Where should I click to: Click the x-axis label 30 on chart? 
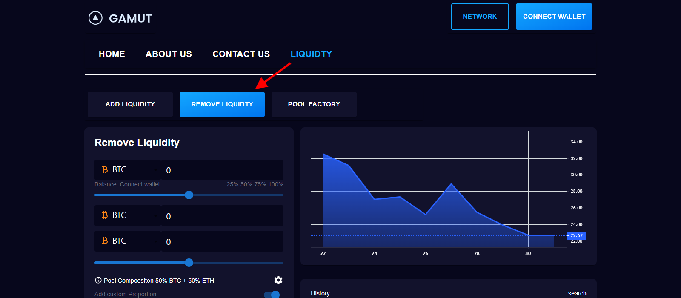tap(528, 253)
